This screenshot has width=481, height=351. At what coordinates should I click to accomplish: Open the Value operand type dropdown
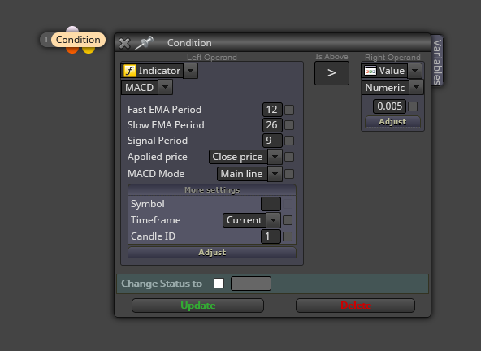click(x=414, y=71)
